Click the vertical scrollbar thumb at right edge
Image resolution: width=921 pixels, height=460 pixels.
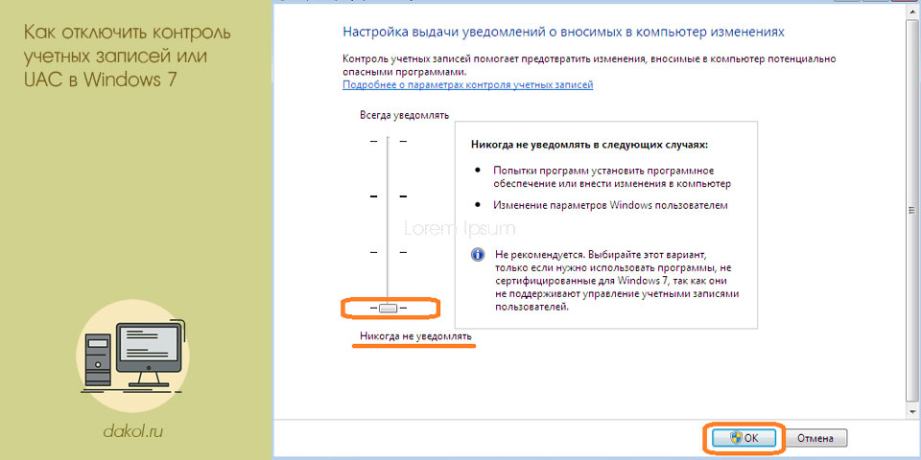pos(911,210)
